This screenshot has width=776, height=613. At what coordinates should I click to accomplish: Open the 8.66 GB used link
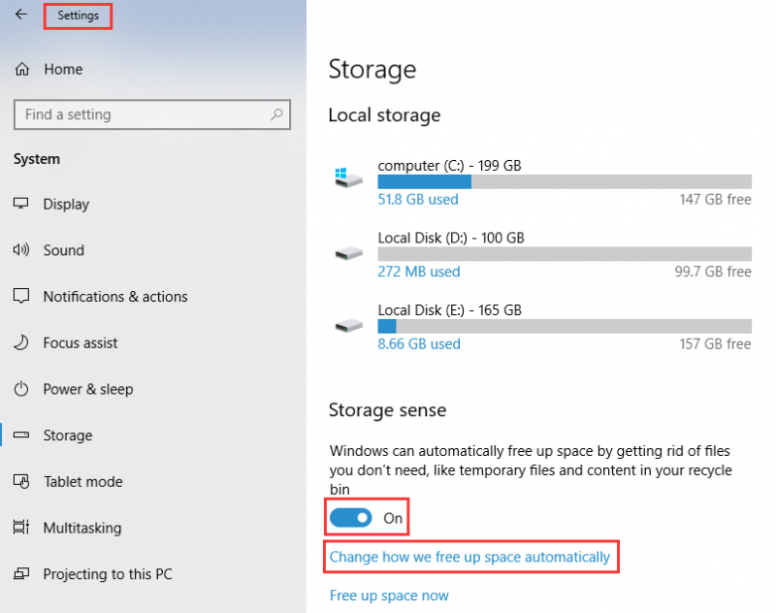tap(419, 344)
